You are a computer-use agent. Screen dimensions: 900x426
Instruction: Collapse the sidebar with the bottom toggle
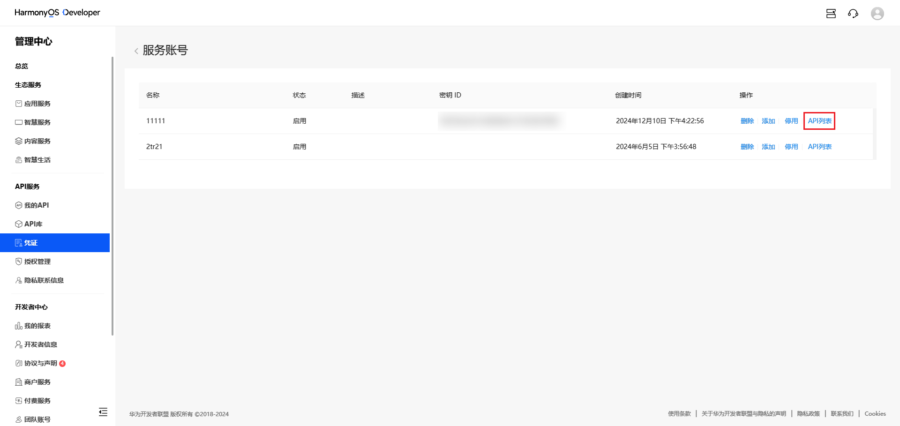click(103, 412)
